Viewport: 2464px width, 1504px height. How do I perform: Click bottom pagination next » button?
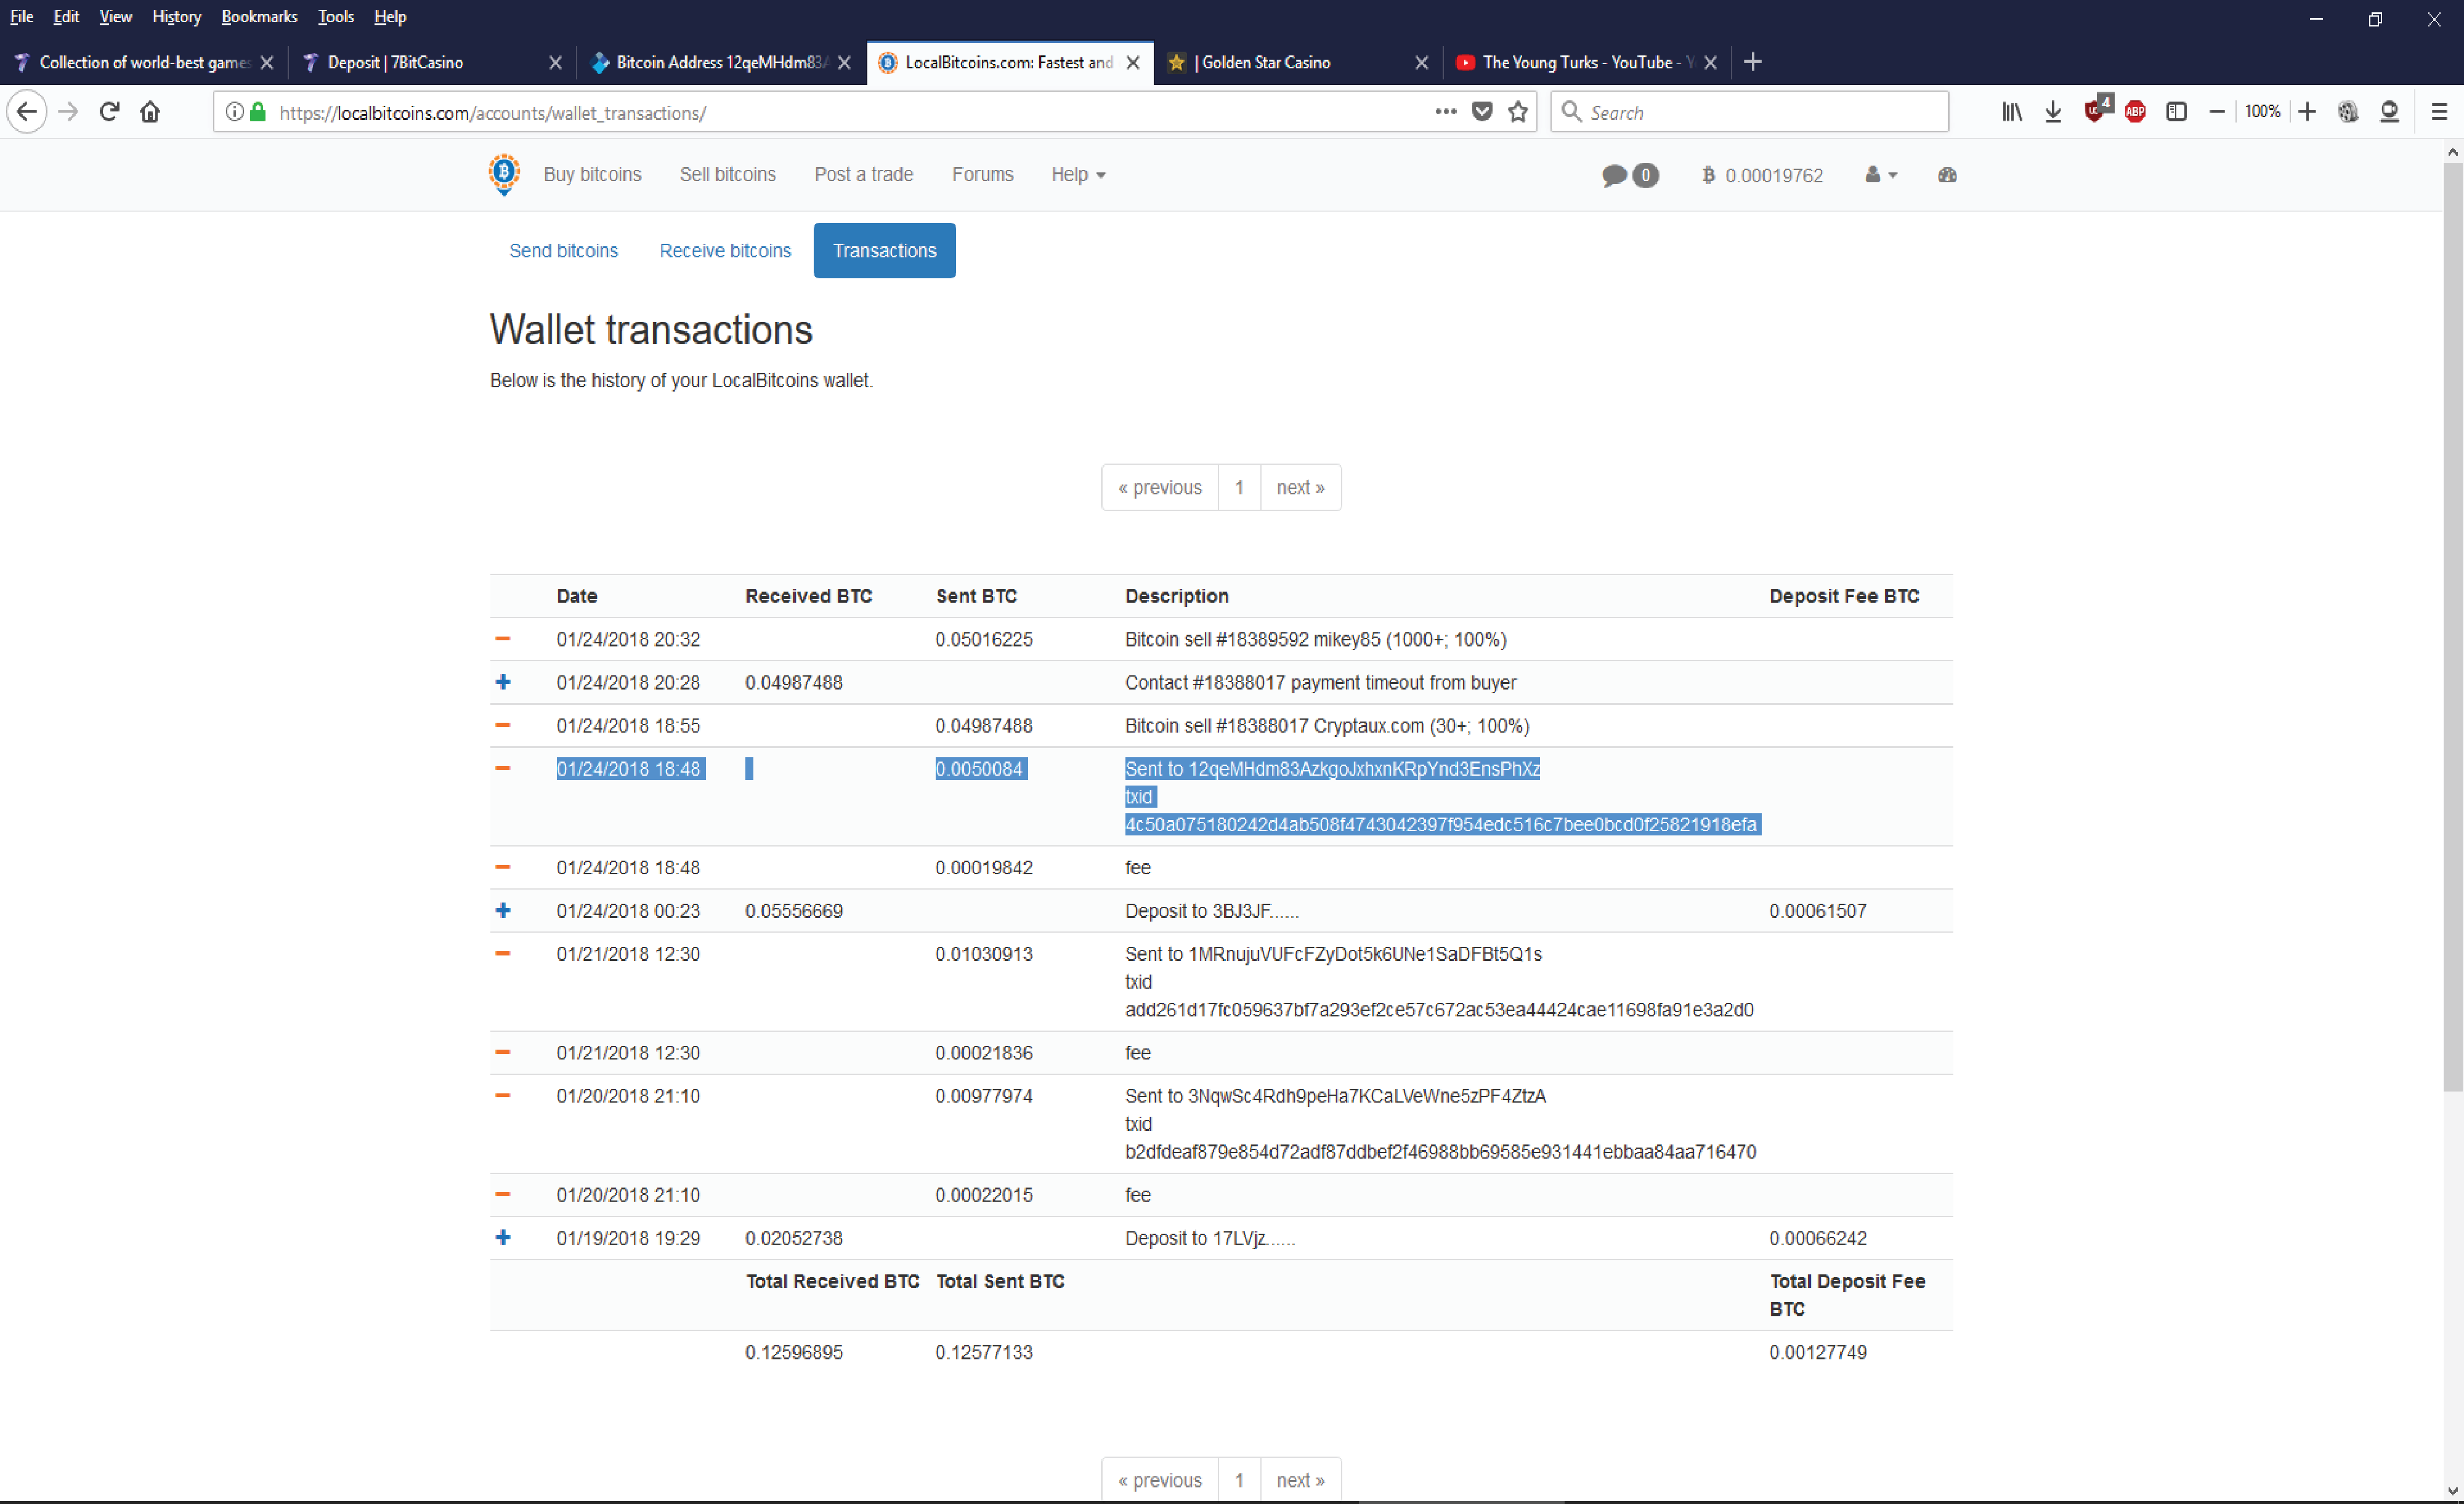click(1300, 1480)
